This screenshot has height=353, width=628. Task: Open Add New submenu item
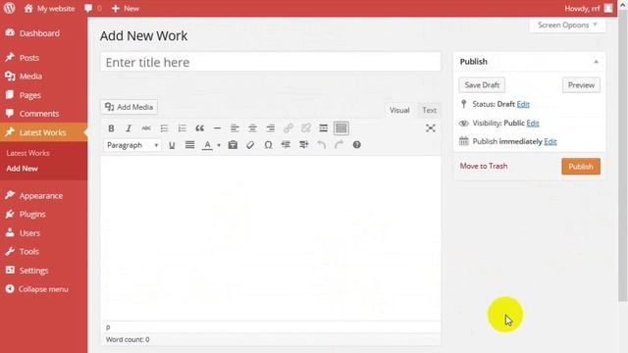(22, 169)
